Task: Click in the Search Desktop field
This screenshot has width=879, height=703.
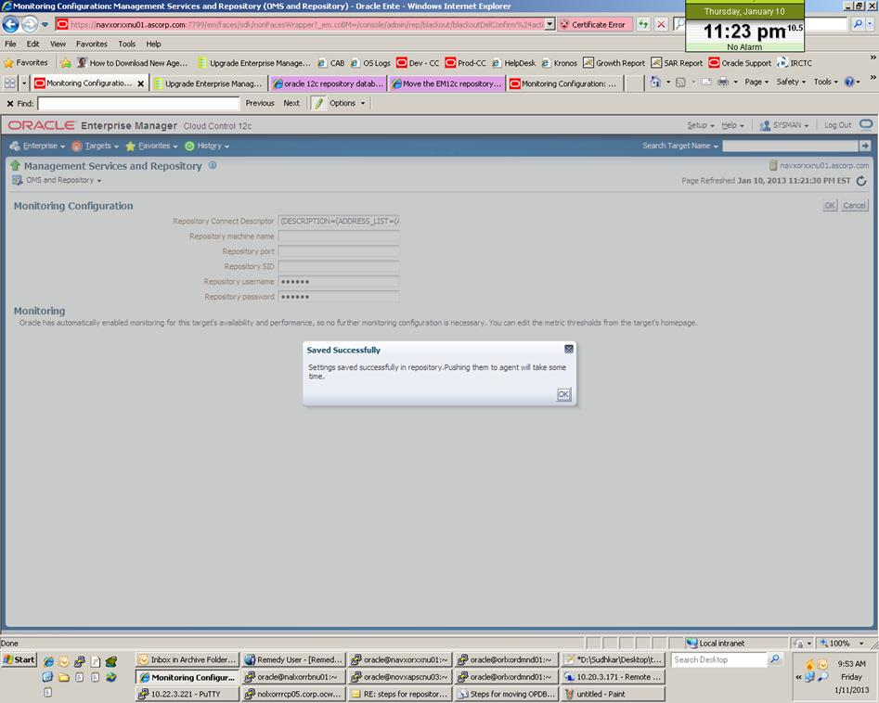Action: pyautogui.click(x=718, y=659)
